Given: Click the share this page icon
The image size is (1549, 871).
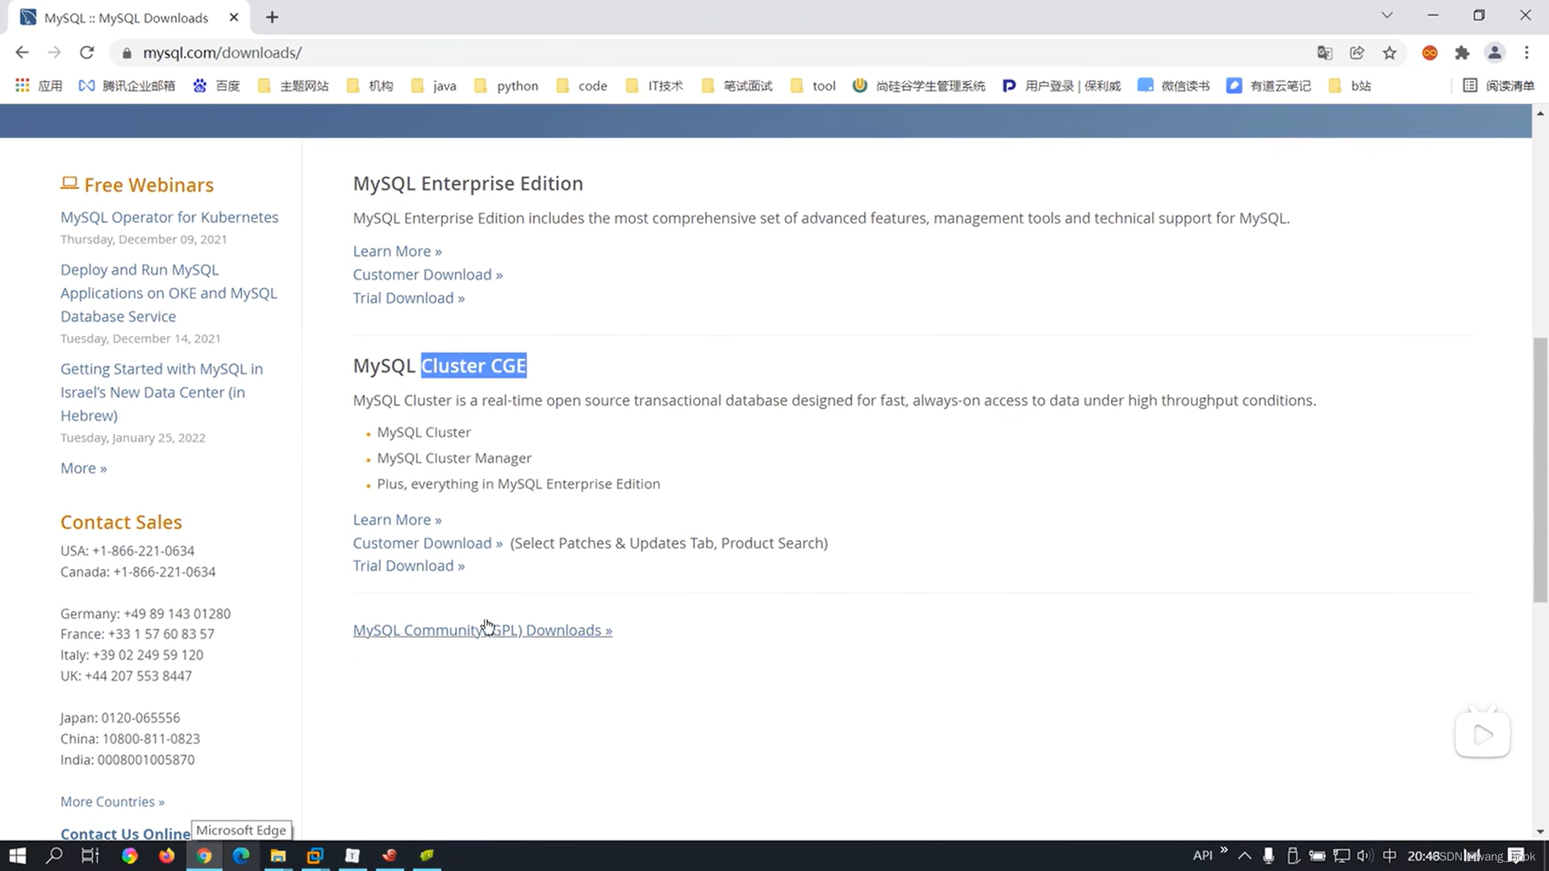Looking at the screenshot, I should [1357, 52].
